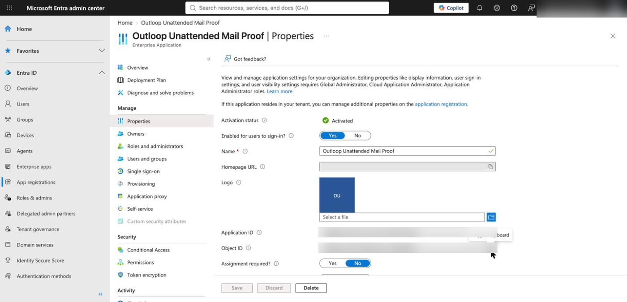The image size is (627, 302).
Task: Open the more options ellipsis by title
Action: point(326,36)
